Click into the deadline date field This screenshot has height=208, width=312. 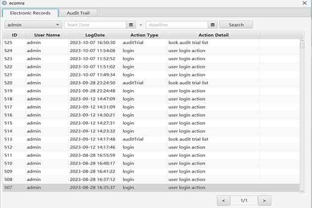177,25
